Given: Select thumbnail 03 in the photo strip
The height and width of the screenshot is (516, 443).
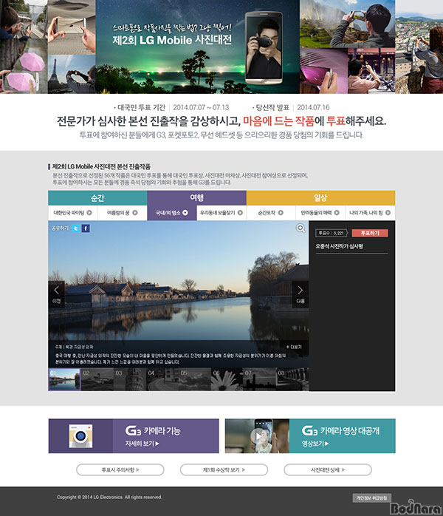Looking at the screenshot, I should point(129,379).
